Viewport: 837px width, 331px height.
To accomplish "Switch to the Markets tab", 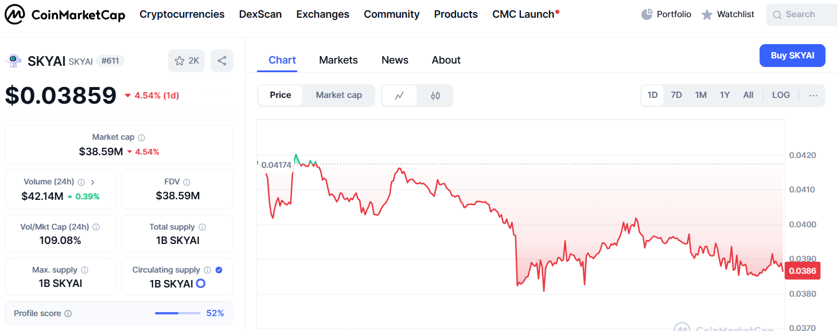I will point(338,60).
